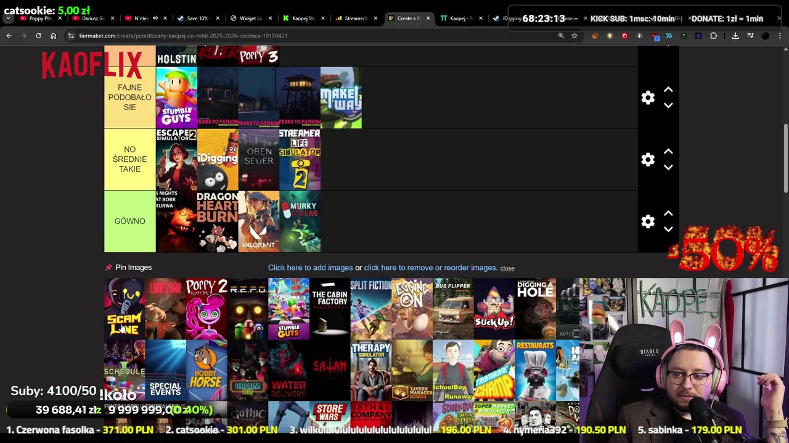Viewport: 789px width, 443px height.
Task: Click the purple square extension icon
Action: tap(698, 36)
